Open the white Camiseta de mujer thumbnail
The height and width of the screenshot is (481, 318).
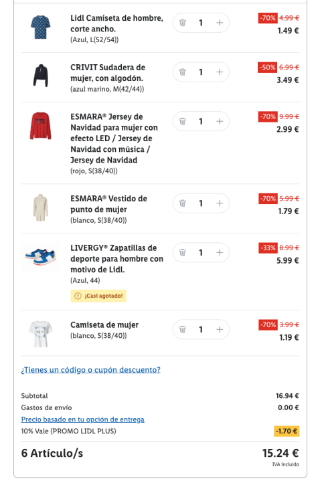41,334
